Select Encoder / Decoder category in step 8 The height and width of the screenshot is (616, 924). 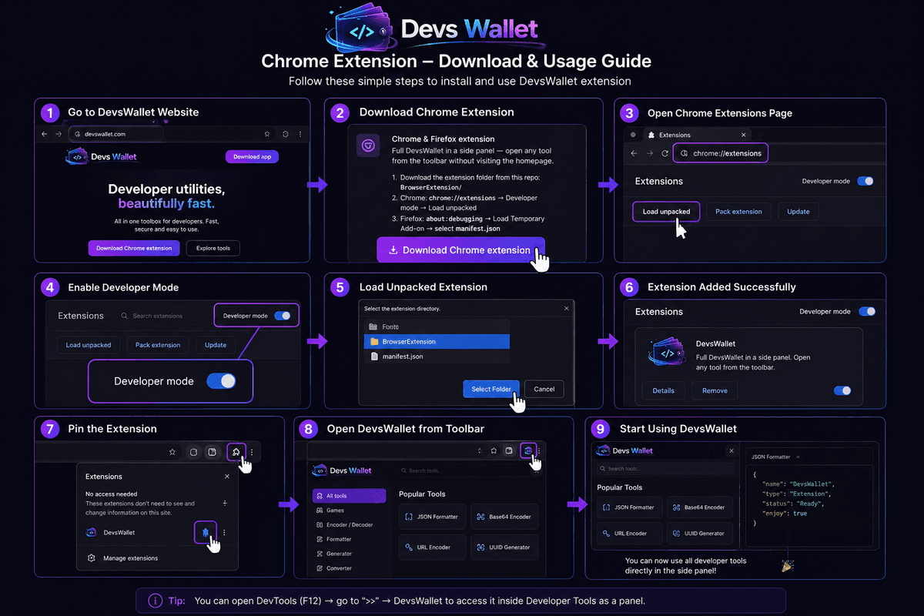350,525
